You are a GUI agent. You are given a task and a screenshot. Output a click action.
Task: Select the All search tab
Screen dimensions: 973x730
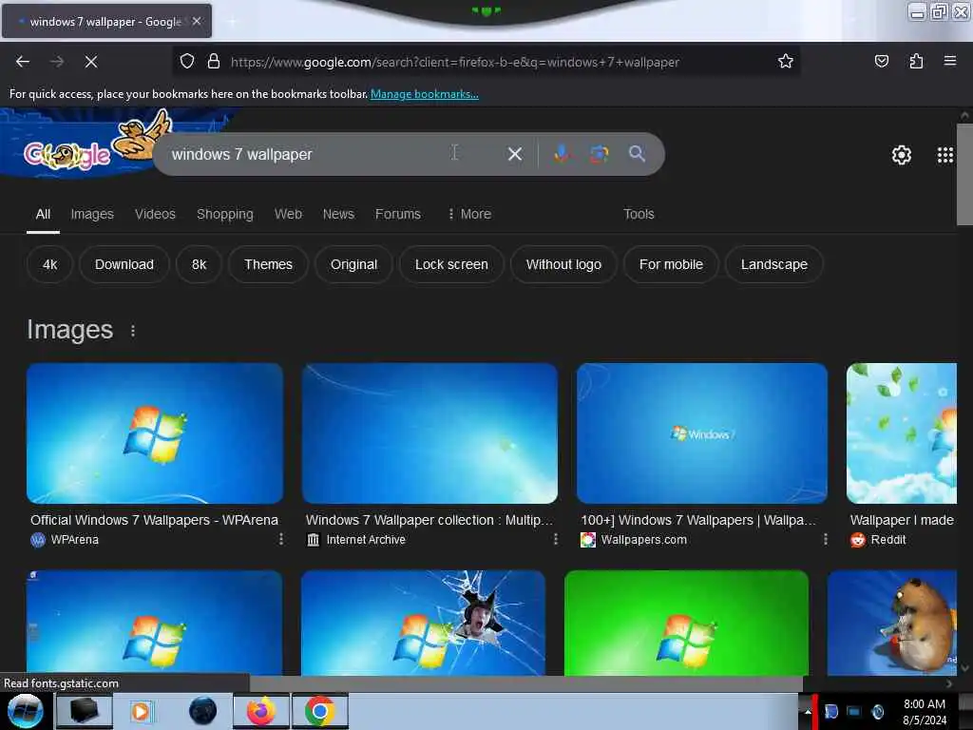(43, 214)
